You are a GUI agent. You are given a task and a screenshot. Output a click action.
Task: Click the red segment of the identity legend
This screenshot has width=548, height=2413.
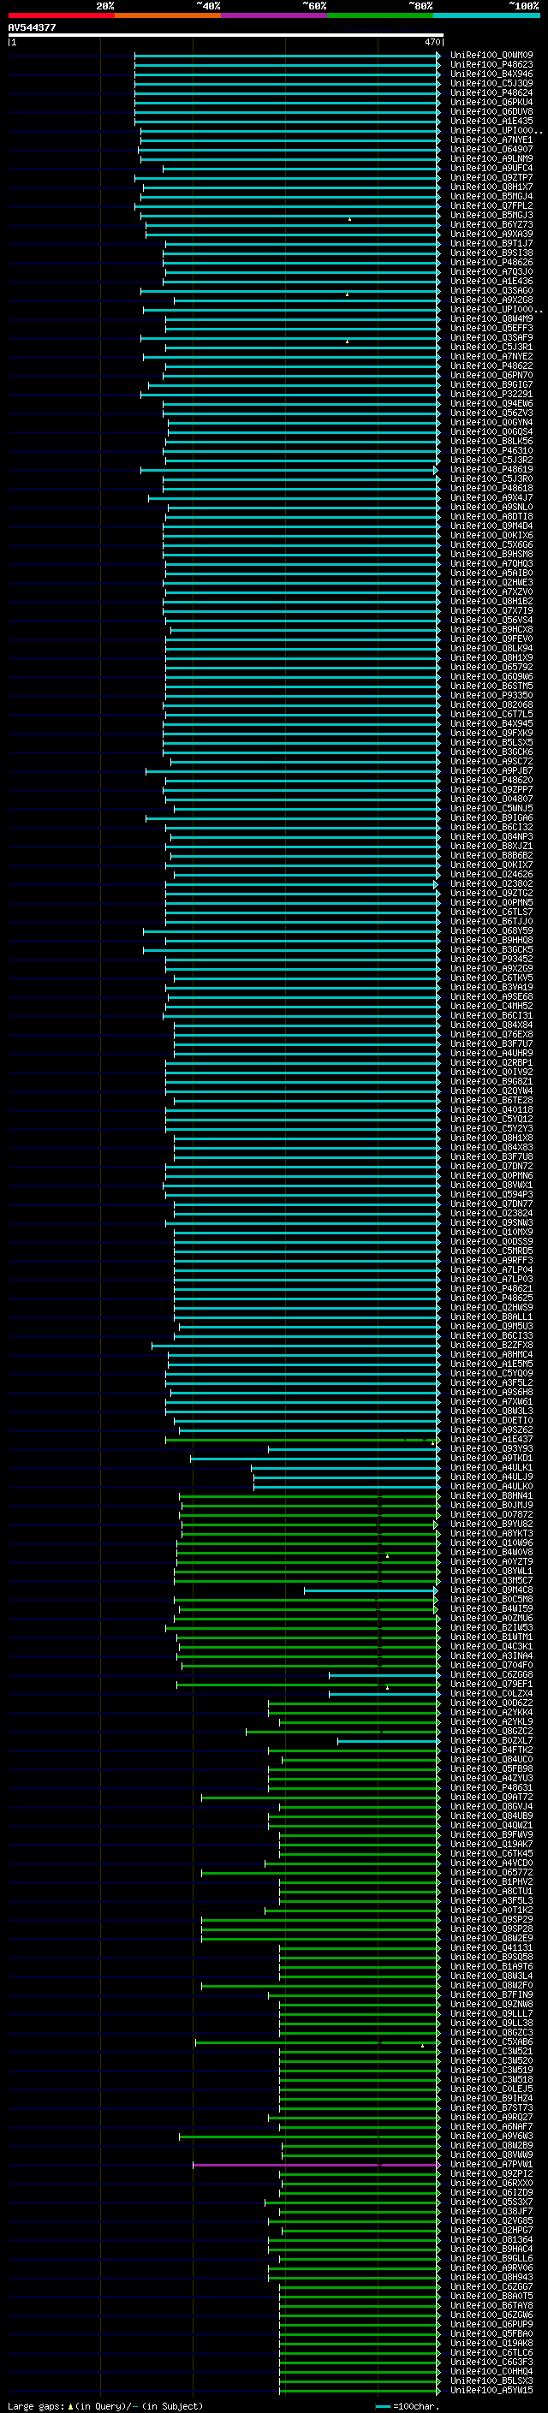[x=61, y=16]
